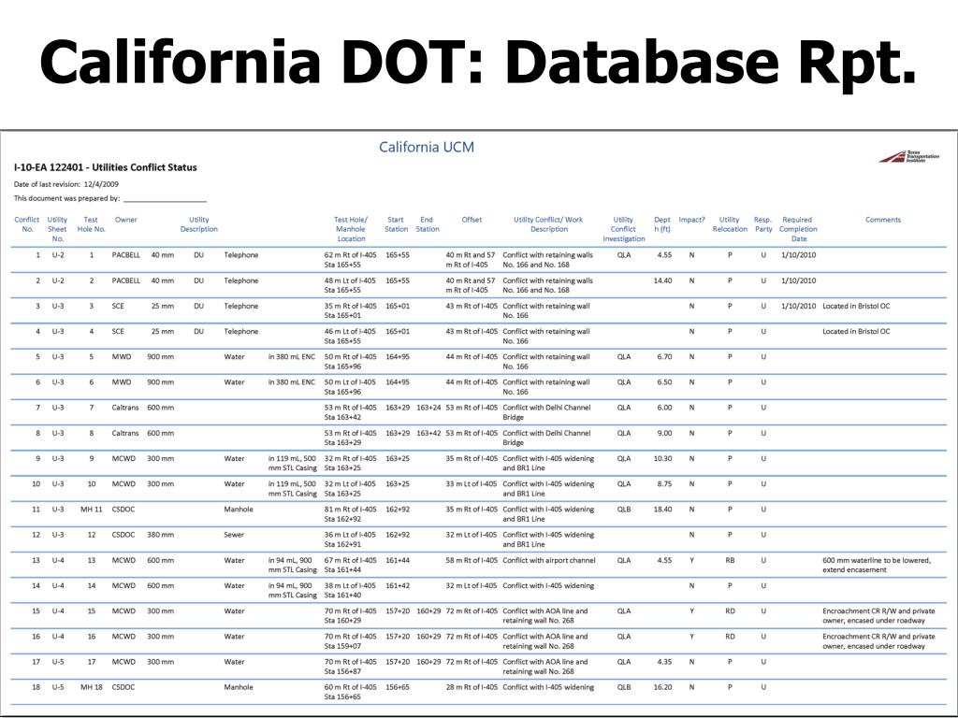Click the "Impact?" column header

(x=691, y=220)
